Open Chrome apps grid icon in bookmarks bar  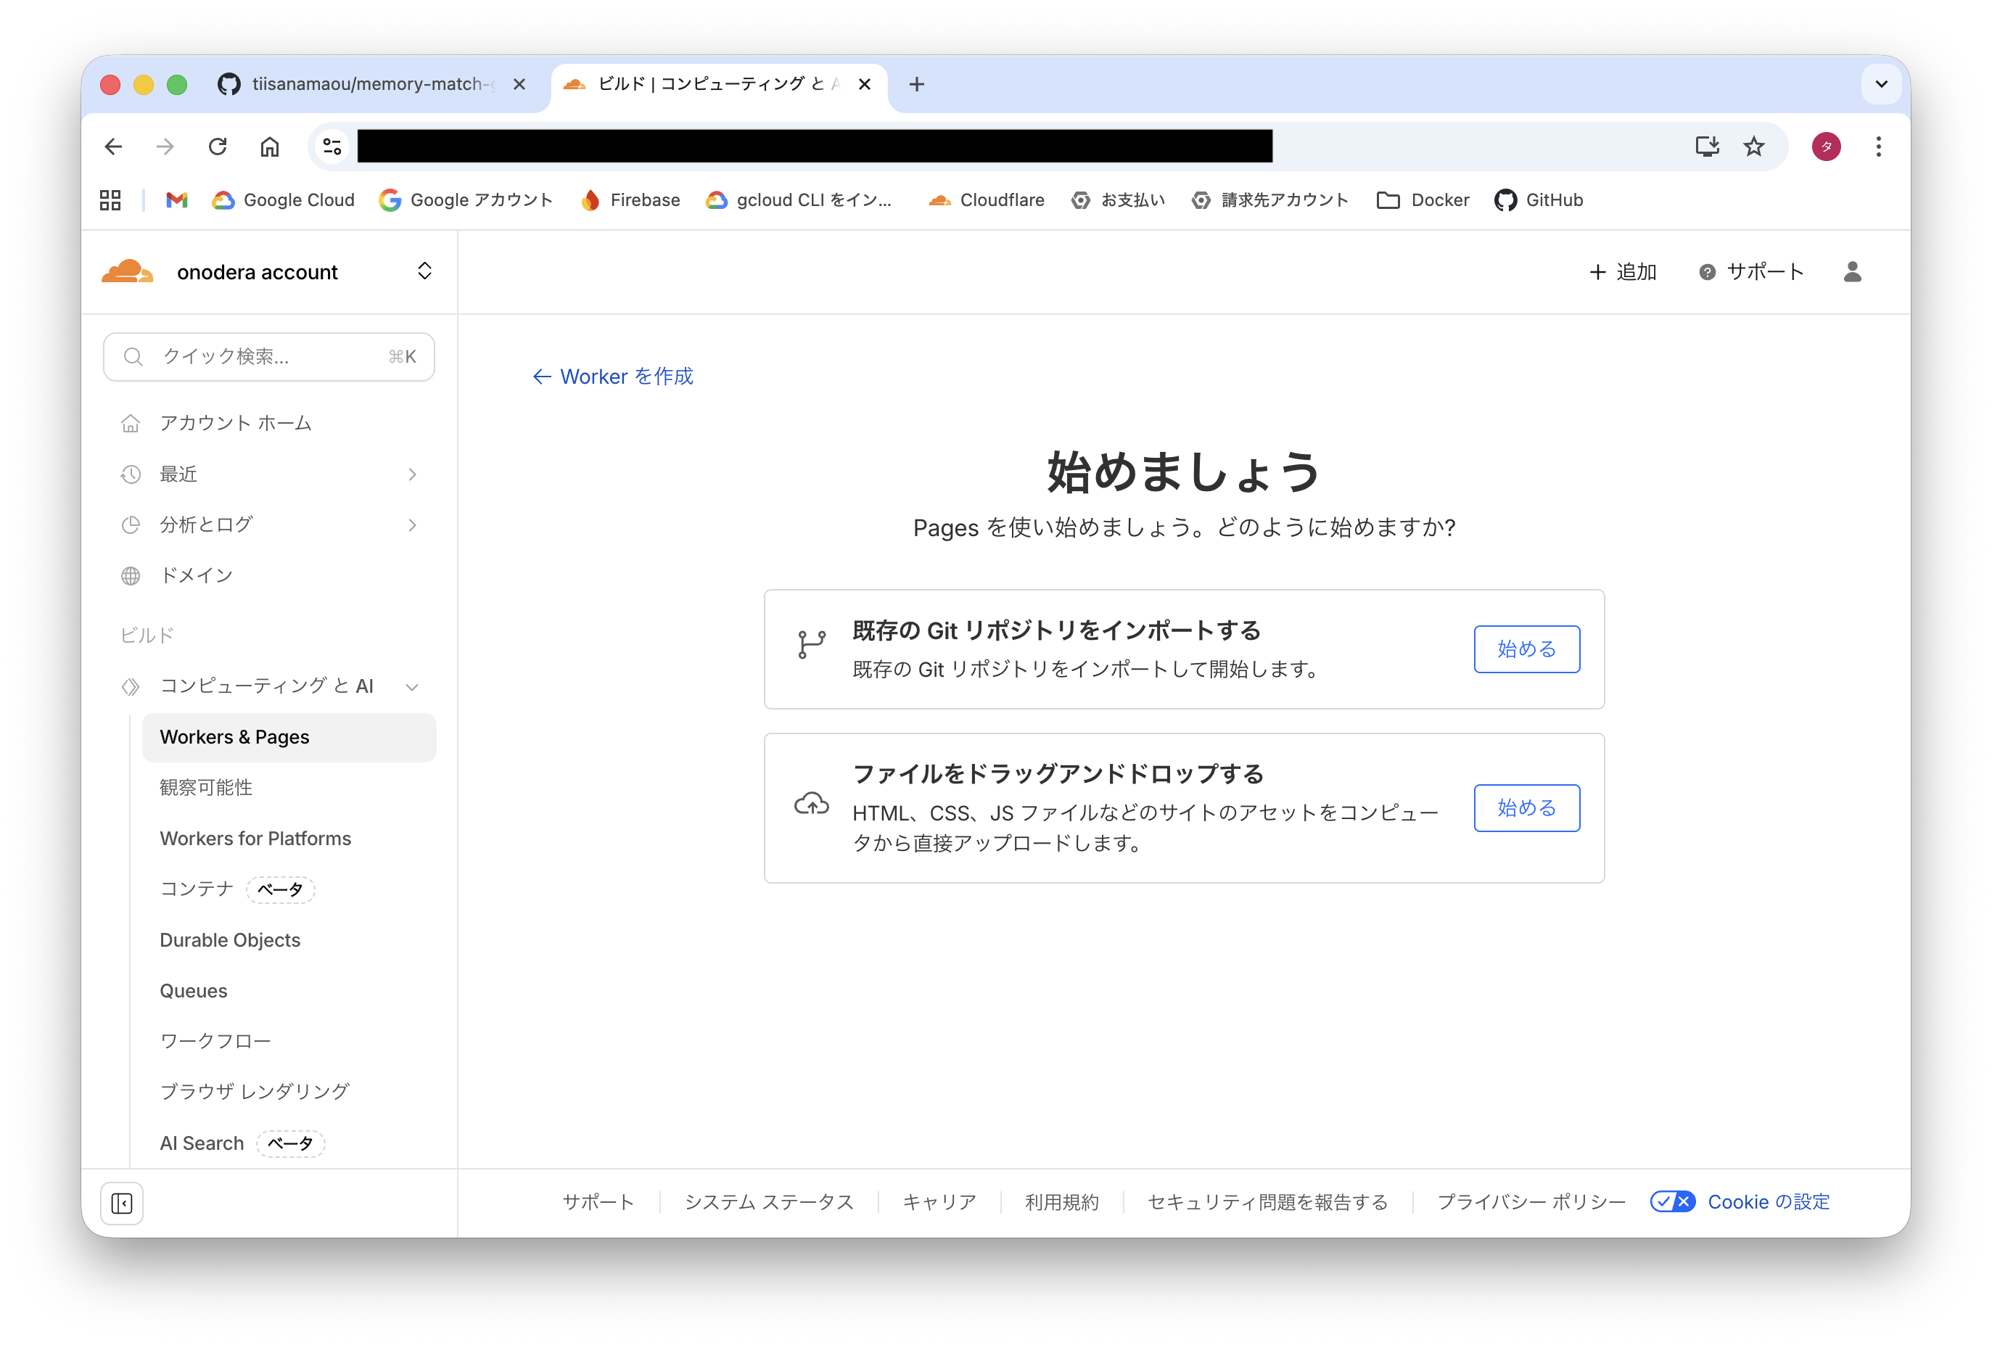pyautogui.click(x=110, y=200)
